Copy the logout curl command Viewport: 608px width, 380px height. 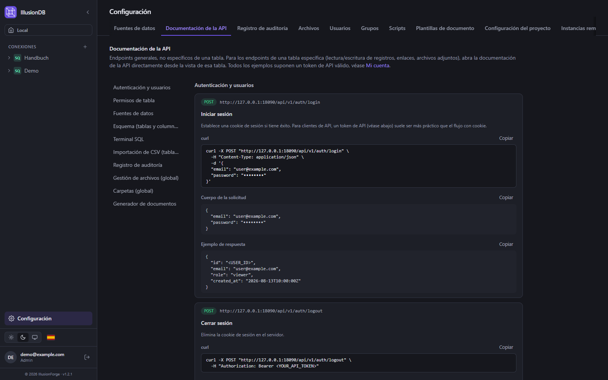506,347
